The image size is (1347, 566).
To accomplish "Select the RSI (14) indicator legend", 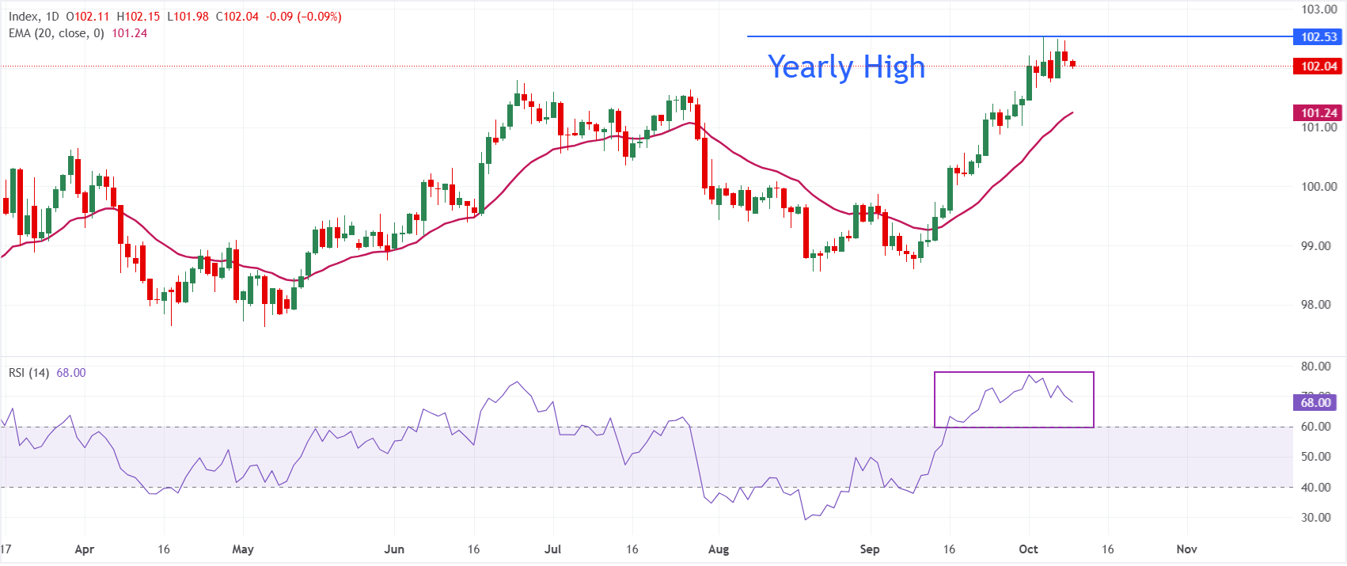I will pos(28,373).
